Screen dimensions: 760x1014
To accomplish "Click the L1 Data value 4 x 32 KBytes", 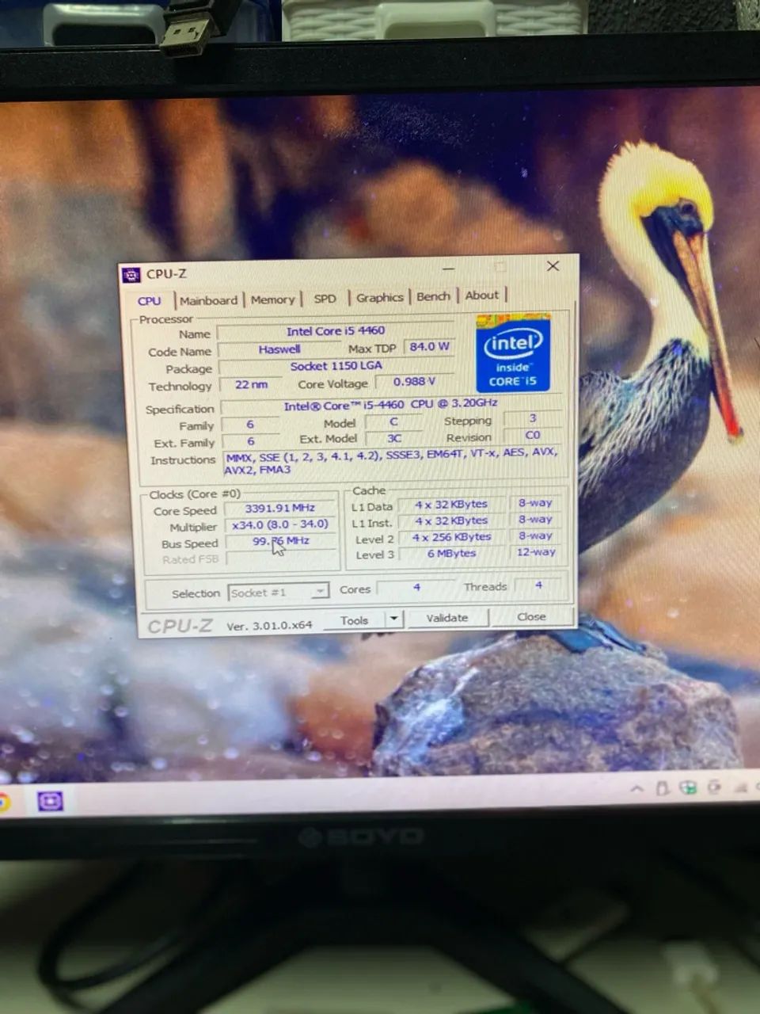I will (452, 504).
